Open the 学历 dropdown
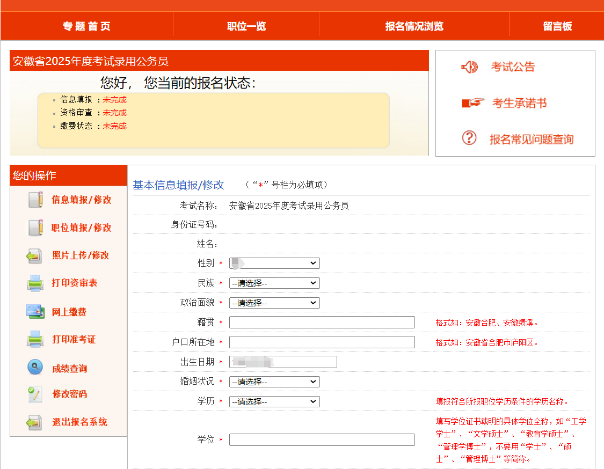Image resolution: width=604 pixels, height=469 pixels. pyautogui.click(x=274, y=401)
